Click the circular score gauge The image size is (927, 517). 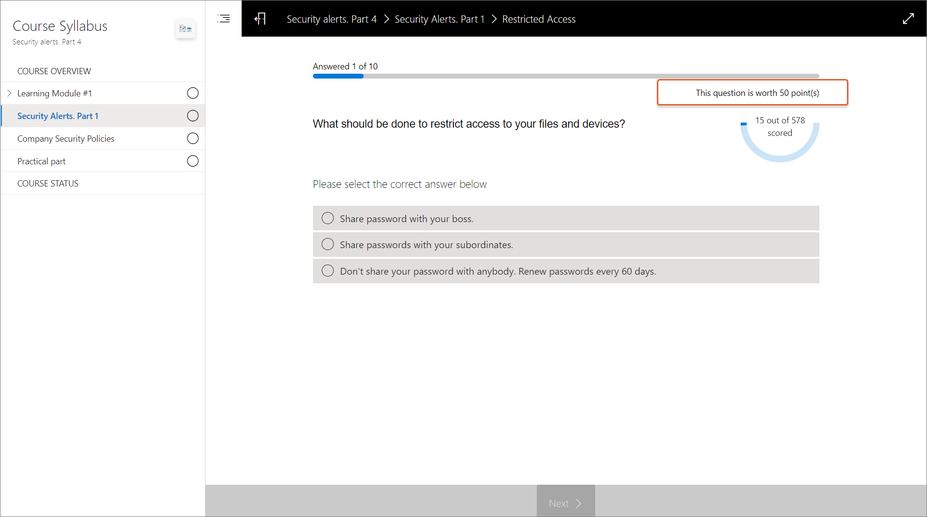click(x=779, y=140)
